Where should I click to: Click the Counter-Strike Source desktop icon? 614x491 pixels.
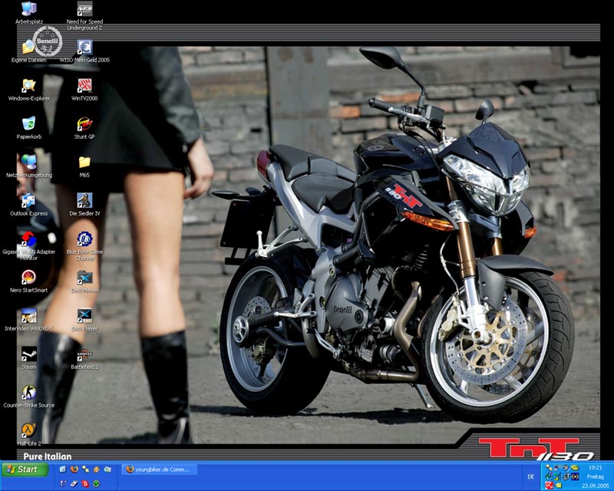[29, 397]
